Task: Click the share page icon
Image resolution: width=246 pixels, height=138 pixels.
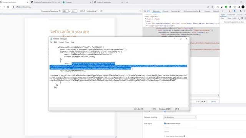Action: [x=208, y=7]
